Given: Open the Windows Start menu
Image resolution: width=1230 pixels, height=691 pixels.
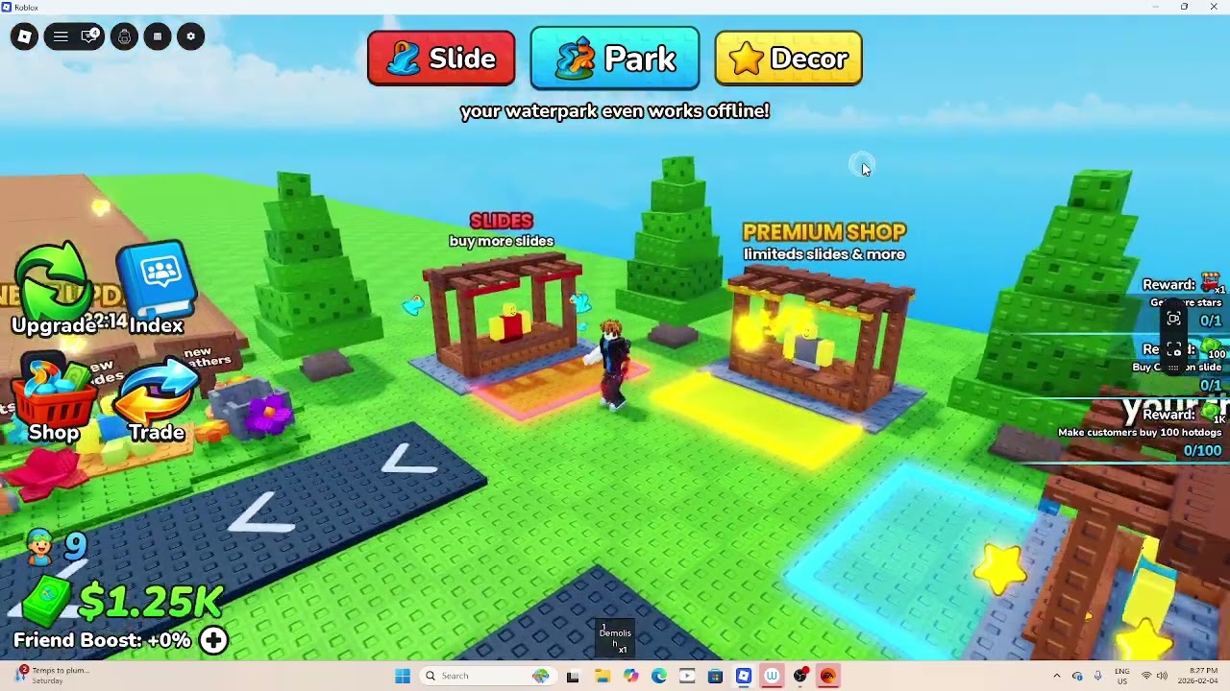Looking at the screenshot, I should [403, 676].
